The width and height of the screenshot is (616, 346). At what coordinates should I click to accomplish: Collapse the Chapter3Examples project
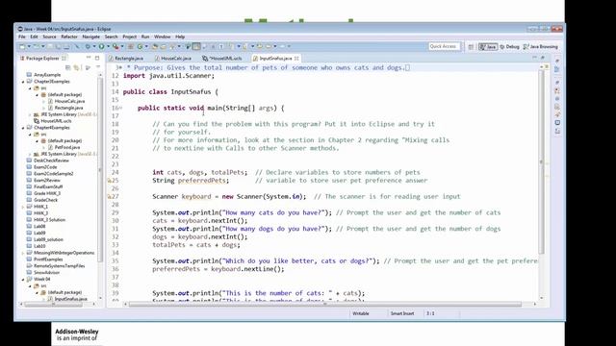(23, 82)
